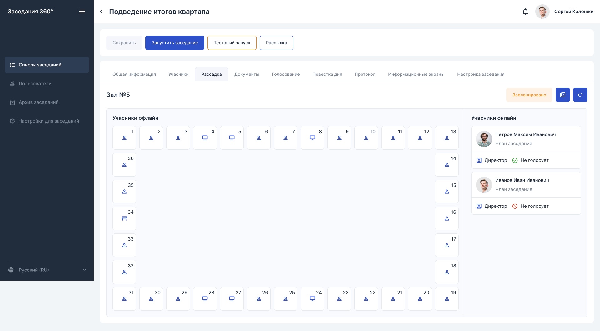Screen dimensions: 600x331
Task: Select seat 7 person icon
Action: click(x=286, y=138)
